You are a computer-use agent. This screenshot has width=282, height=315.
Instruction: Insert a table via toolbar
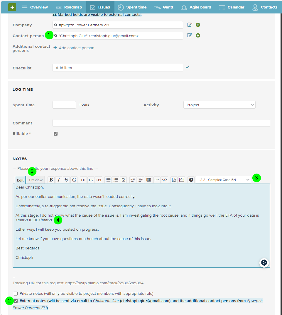pyautogui.click(x=149, y=180)
